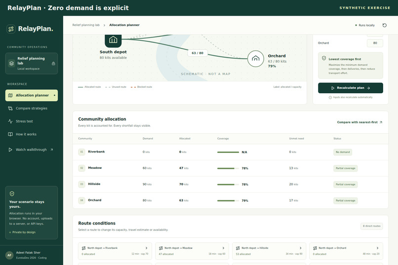Viewport: 398px width, 265px height.
Task: Click the Orchard community node icon
Action: click(256, 59)
